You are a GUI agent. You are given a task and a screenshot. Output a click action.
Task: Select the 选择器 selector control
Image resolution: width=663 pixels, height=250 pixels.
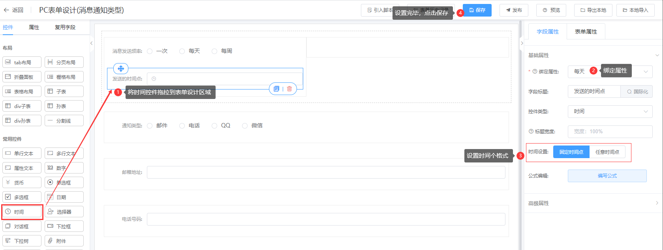click(64, 212)
